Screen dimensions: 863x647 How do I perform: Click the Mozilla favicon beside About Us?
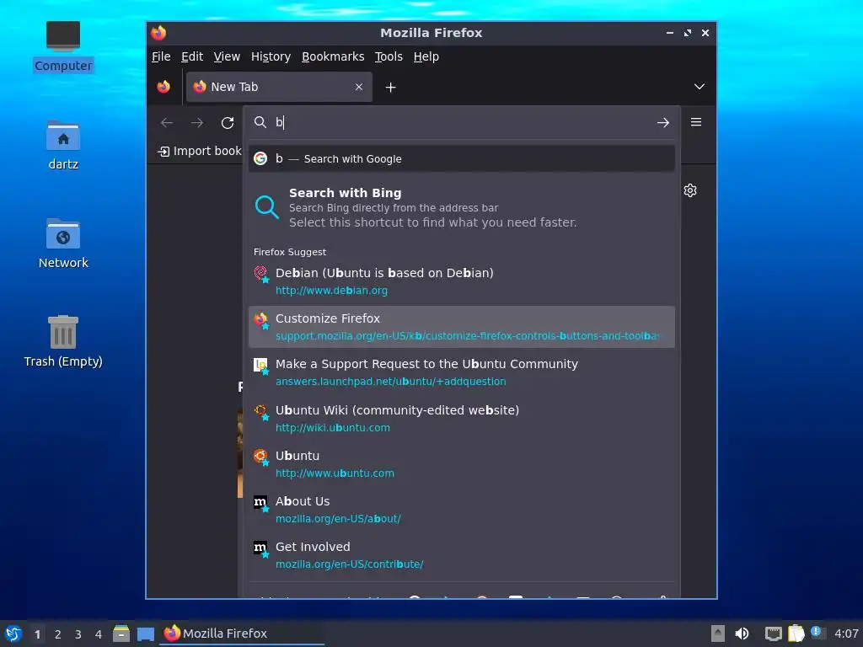tap(261, 502)
